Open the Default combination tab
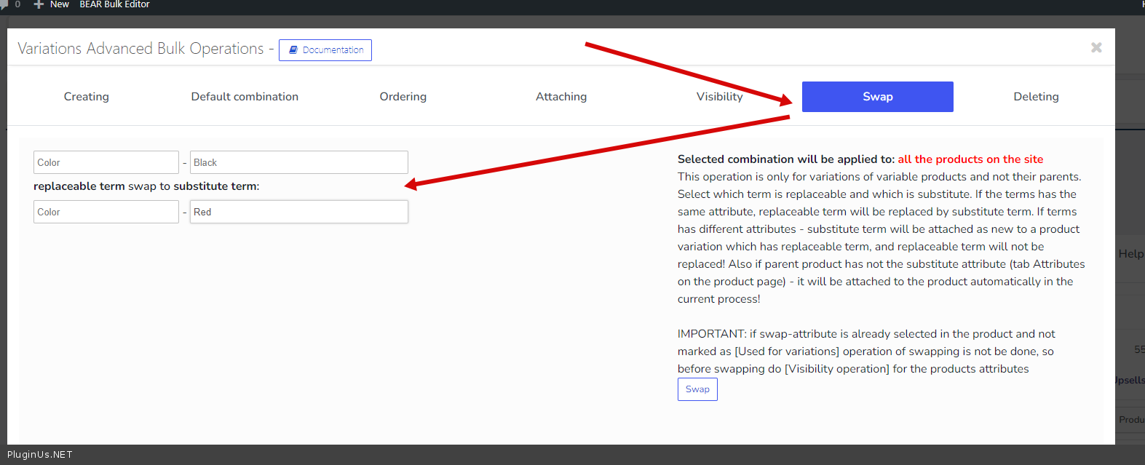The height and width of the screenshot is (465, 1145). coord(245,97)
